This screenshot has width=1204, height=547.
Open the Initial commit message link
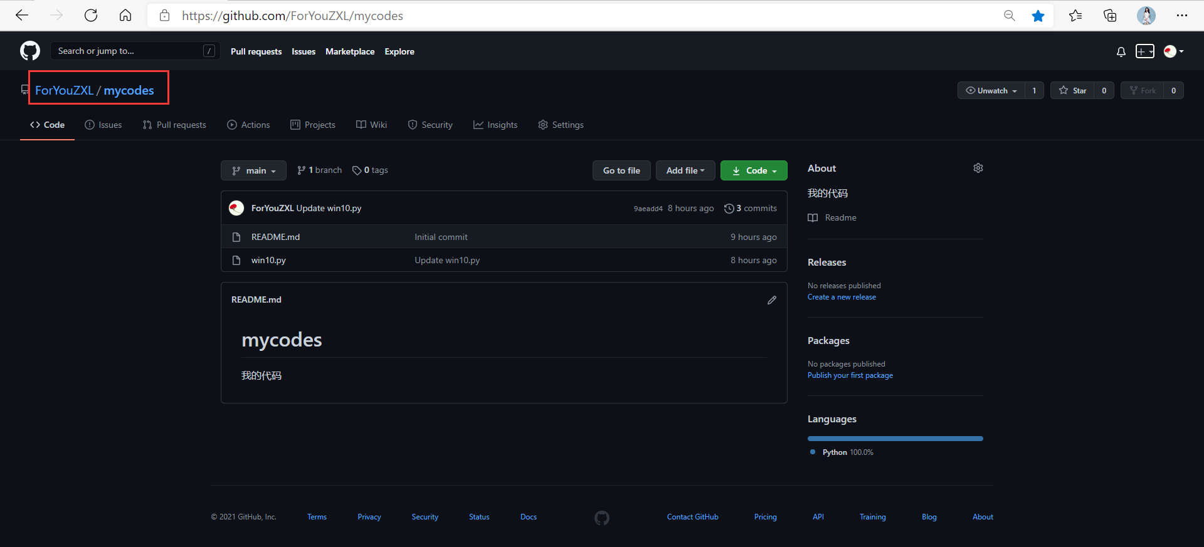(441, 237)
